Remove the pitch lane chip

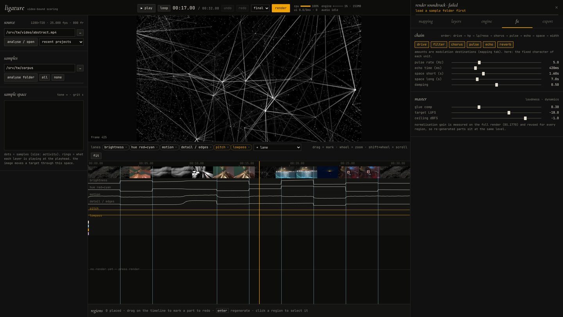[228, 148]
